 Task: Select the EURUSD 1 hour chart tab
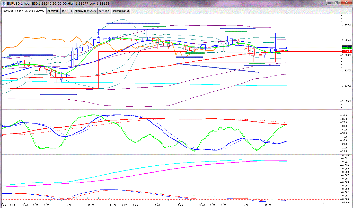[24, 11]
